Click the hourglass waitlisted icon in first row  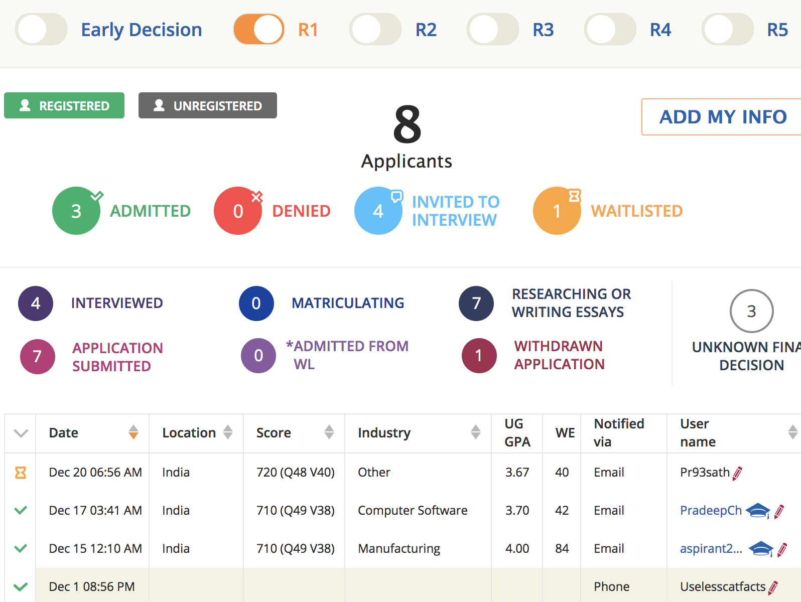[21, 473]
